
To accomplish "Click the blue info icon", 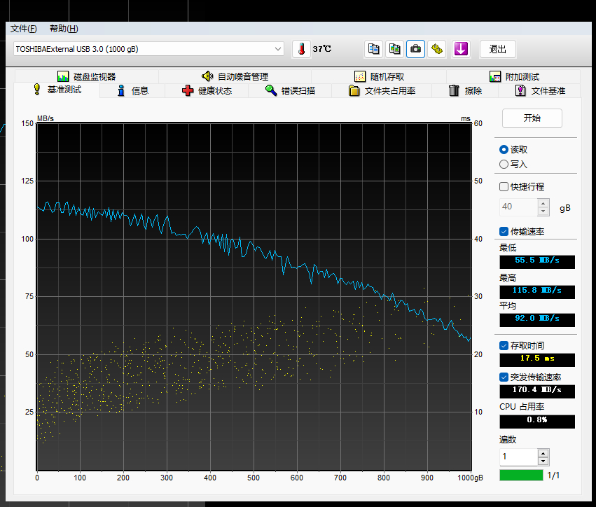I will tap(121, 90).
